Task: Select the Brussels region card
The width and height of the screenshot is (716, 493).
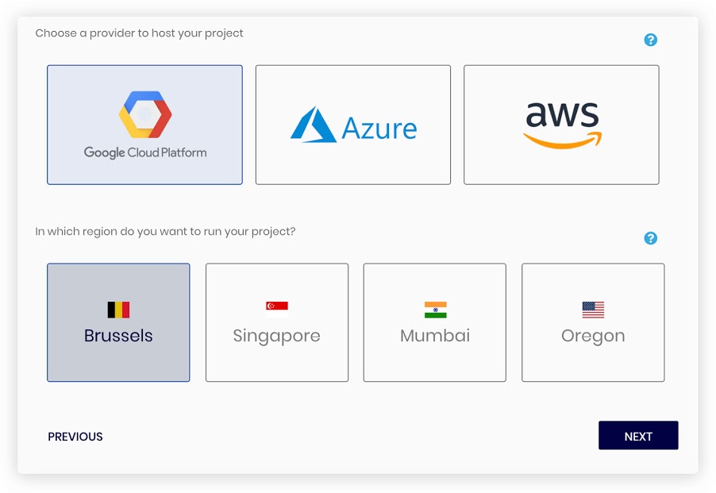Action: [118, 322]
